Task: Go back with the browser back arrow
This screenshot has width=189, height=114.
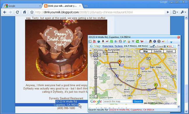Action: point(5,12)
